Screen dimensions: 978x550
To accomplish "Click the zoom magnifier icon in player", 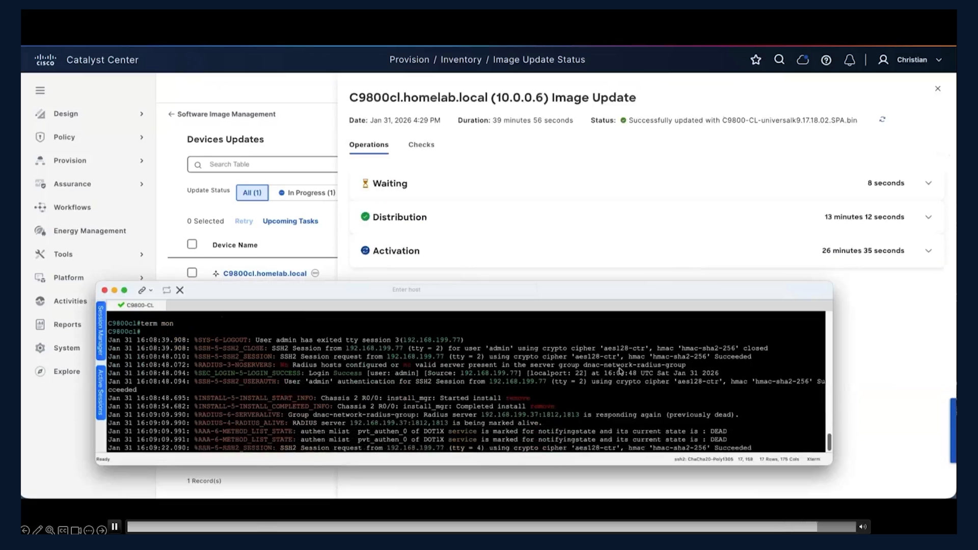I will point(50,530).
